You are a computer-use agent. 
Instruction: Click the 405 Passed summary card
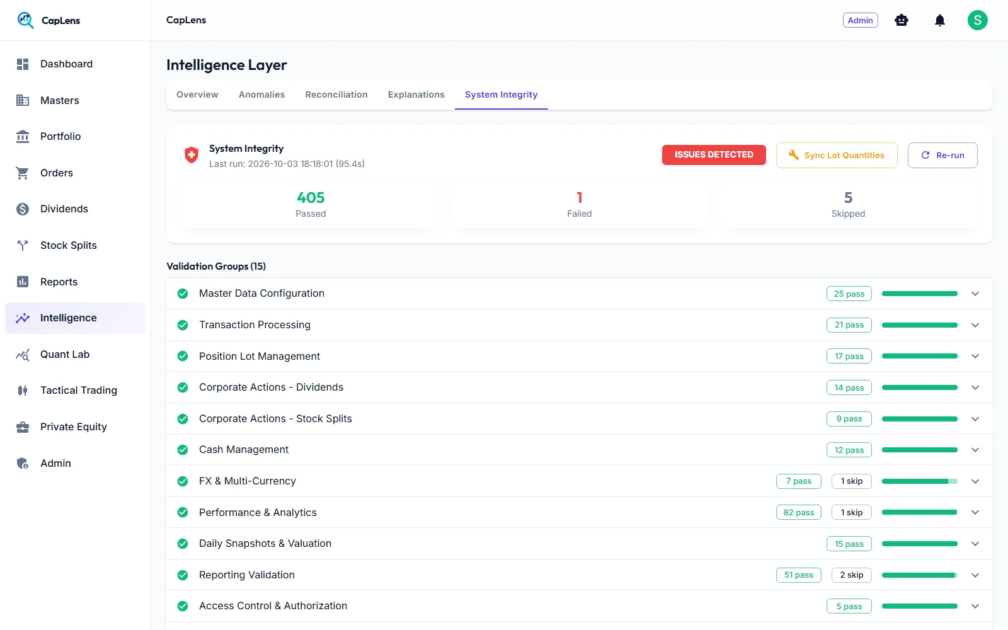point(311,205)
